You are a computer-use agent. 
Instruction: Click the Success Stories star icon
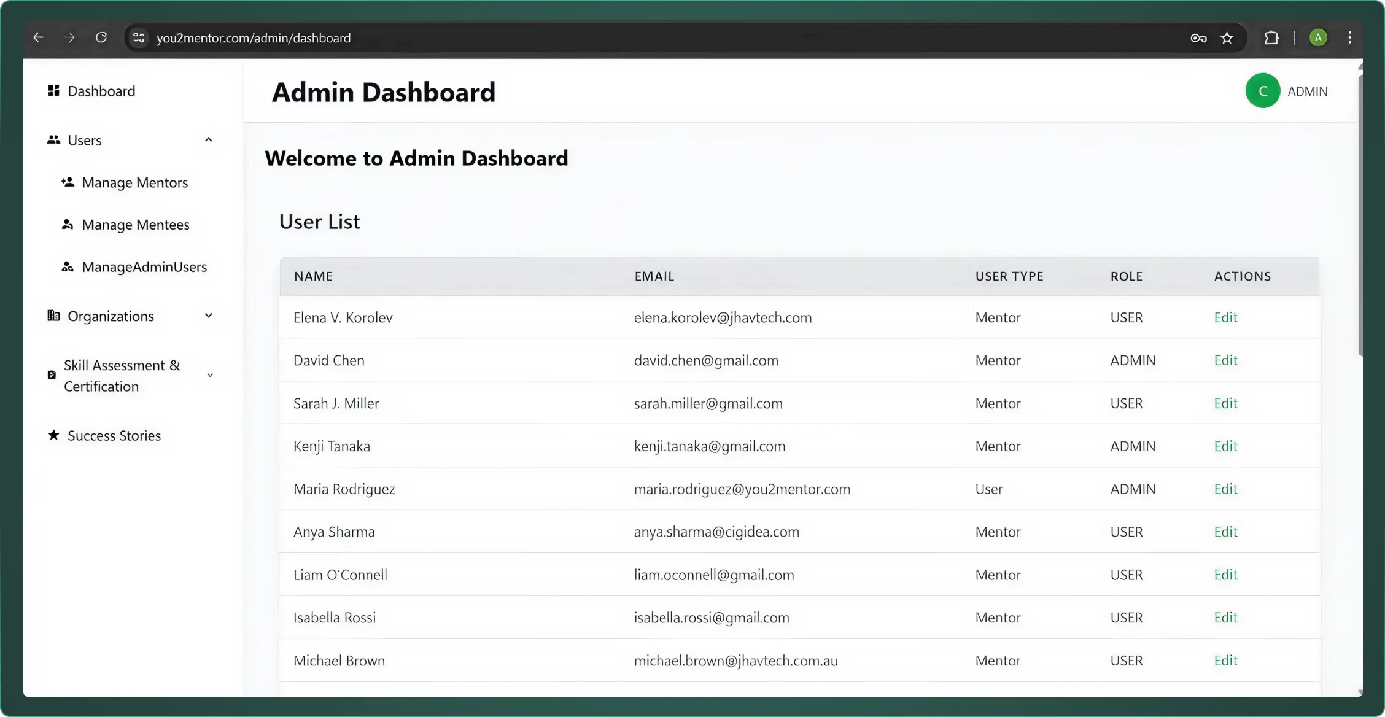coord(54,435)
